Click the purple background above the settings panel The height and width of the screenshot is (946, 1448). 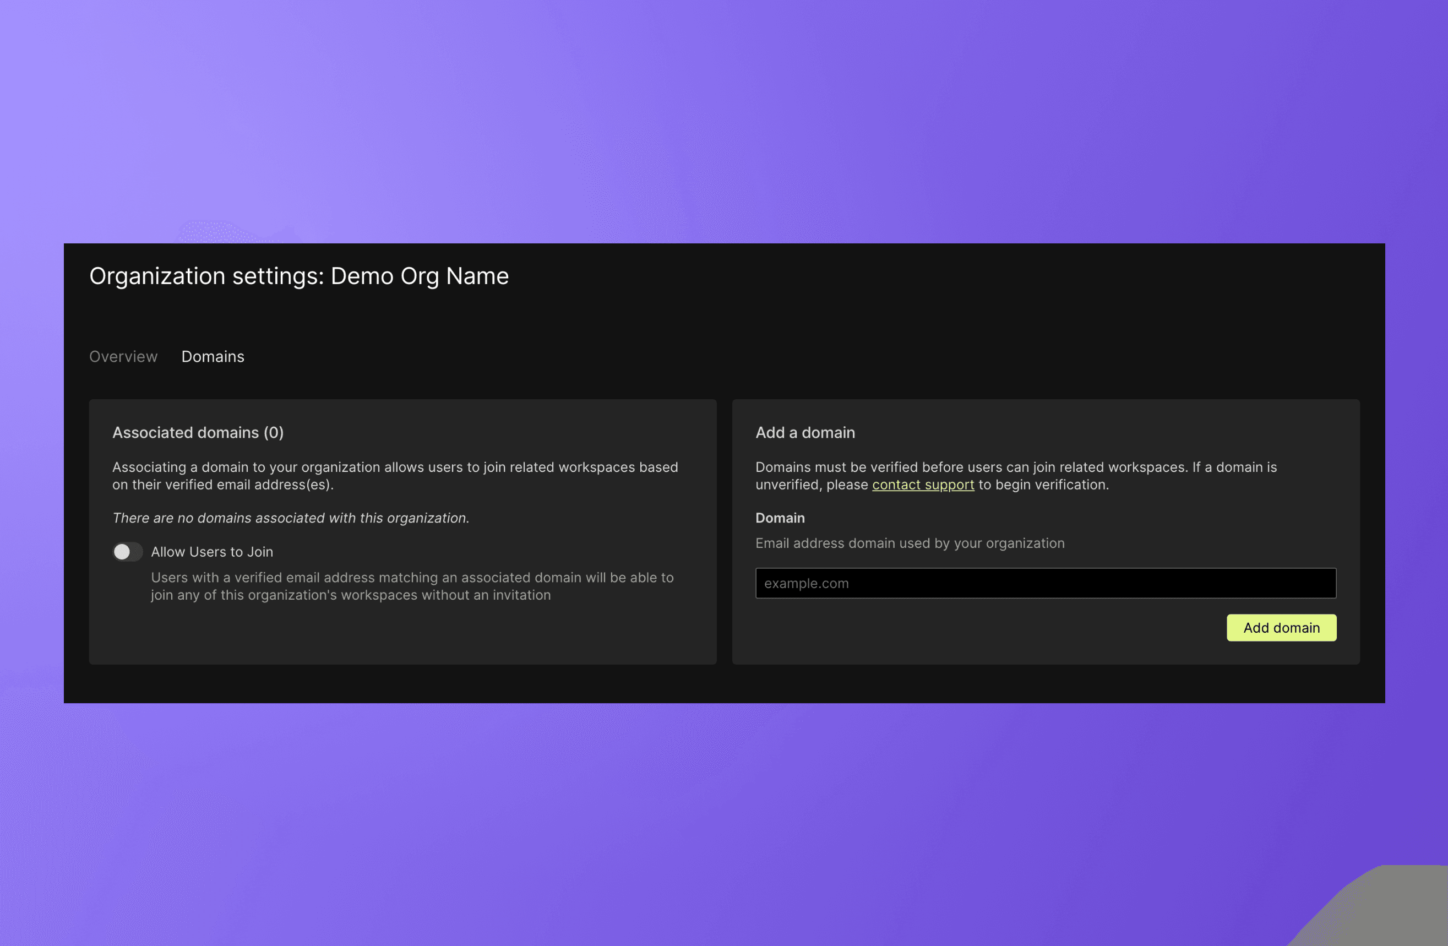724,122
